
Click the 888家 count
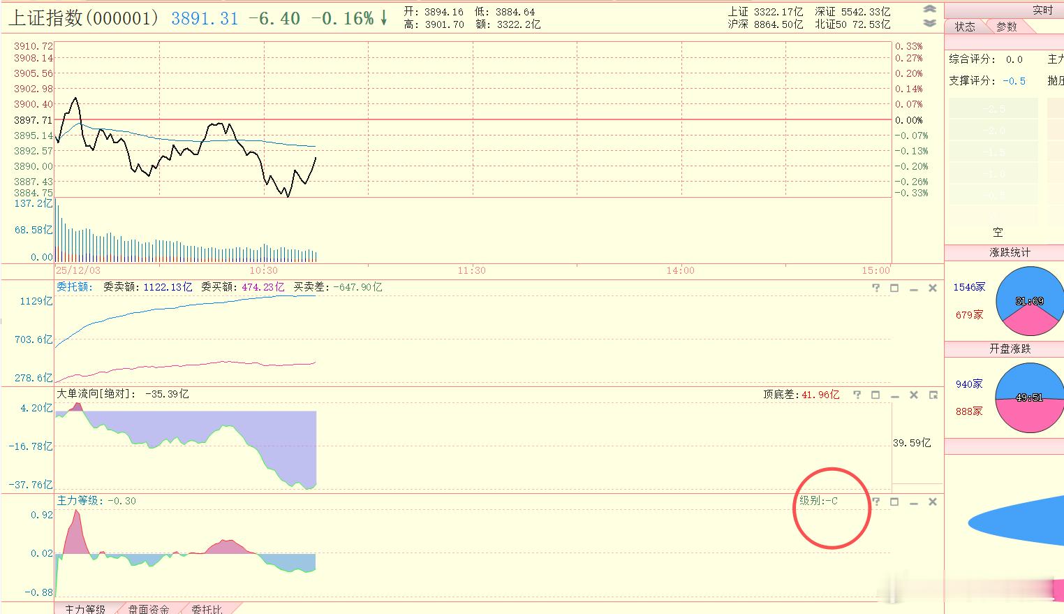[969, 411]
